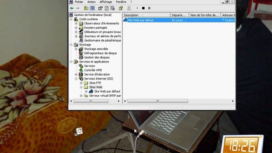Select the Gestion des disques icon
Image resolution: width=272 pixels, height=153 pixels.
pos(81,57)
